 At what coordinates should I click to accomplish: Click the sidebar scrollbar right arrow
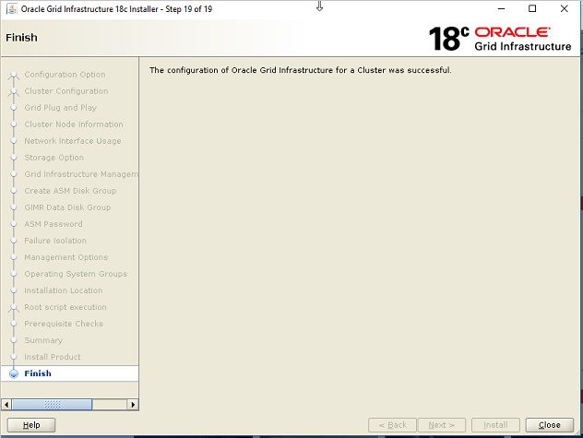[x=133, y=405]
